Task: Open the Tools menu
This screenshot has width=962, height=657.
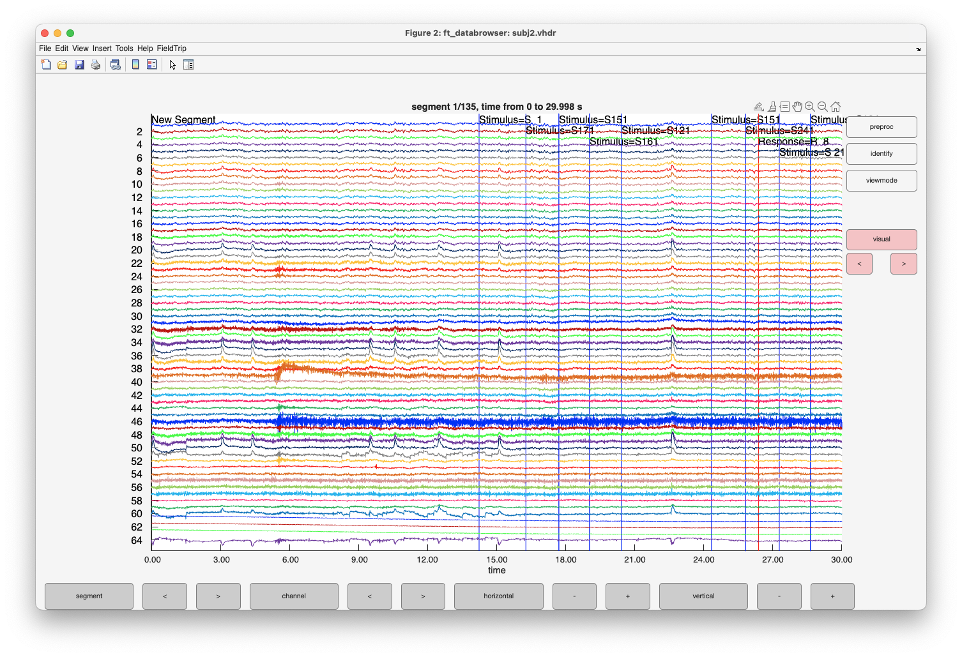Action: (124, 49)
